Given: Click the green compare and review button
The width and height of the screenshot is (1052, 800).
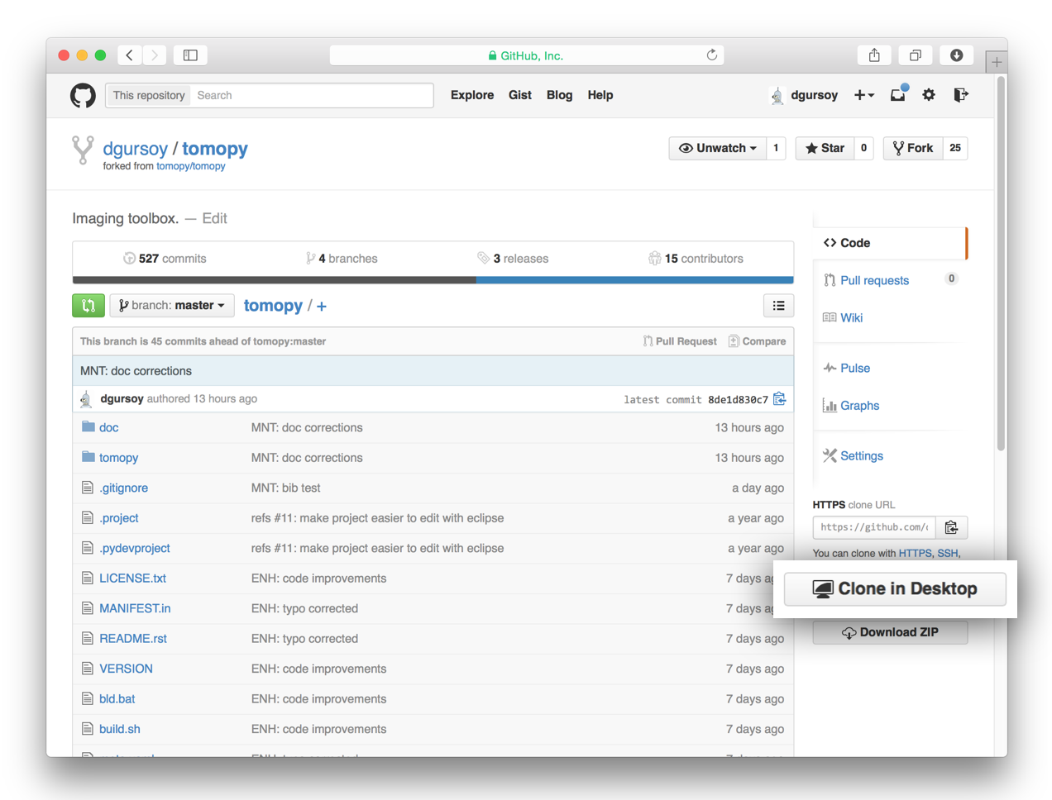Looking at the screenshot, I should click(x=88, y=306).
